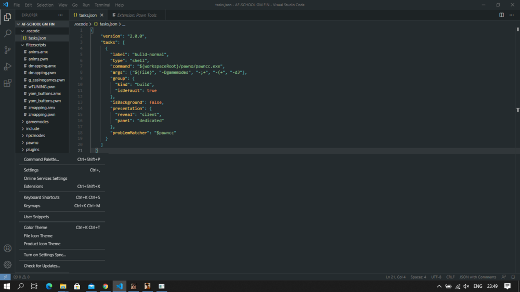Viewport: 520px width, 292px height.
Task: Click .vscode in the breadcrumb
Action: click(x=81, y=24)
